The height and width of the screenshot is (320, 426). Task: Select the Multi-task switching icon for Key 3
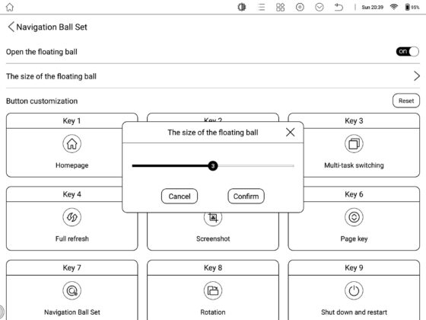point(354,144)
